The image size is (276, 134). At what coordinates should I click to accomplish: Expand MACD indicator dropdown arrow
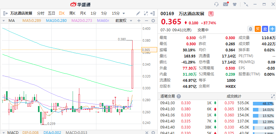click(x=4, y=132)
